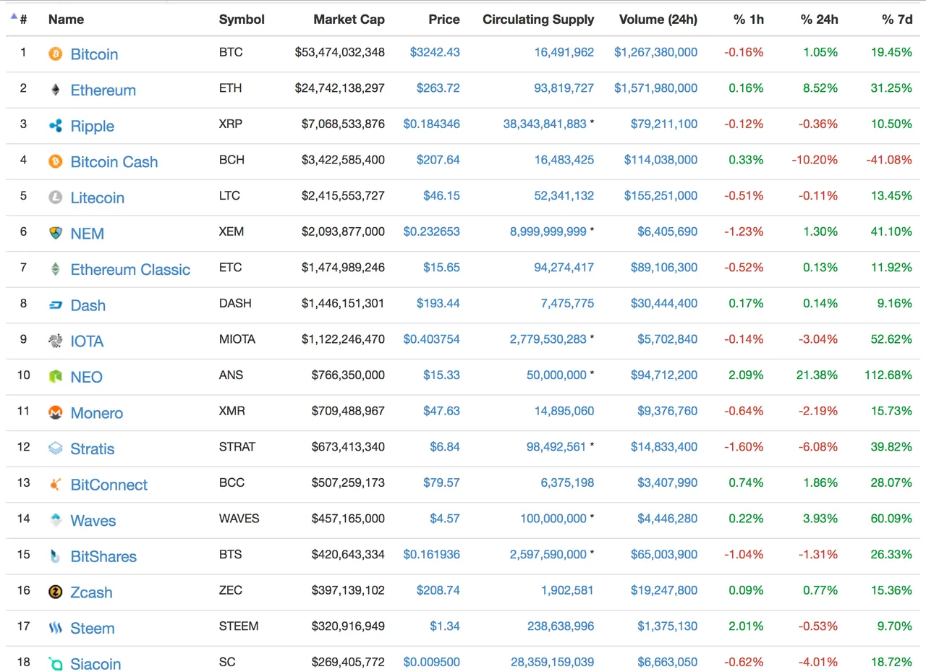Click Litecoin price $46.15
This screenshot has width=926, height=672.
[441, 195]
